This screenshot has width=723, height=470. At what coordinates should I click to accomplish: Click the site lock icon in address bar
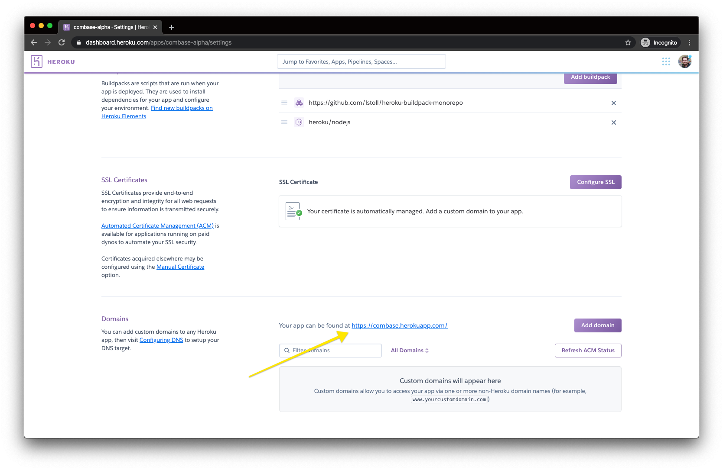pos(78,42)
